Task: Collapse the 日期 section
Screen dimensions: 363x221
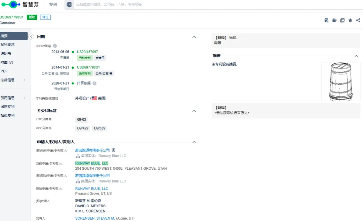Action: pyautogui.click(x=194, y=37)
